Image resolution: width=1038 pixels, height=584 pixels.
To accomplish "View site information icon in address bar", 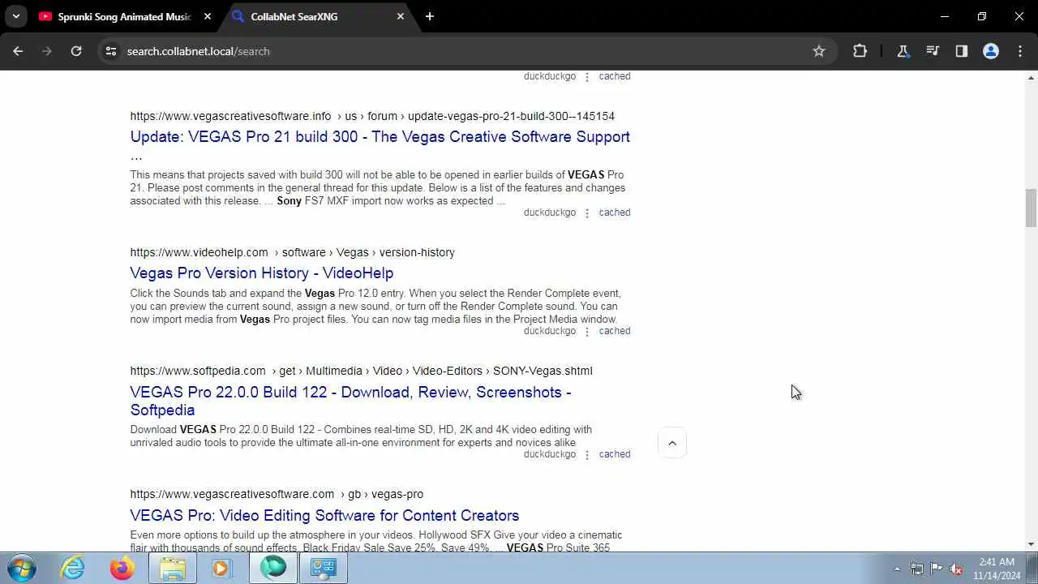I will point(111,51).
